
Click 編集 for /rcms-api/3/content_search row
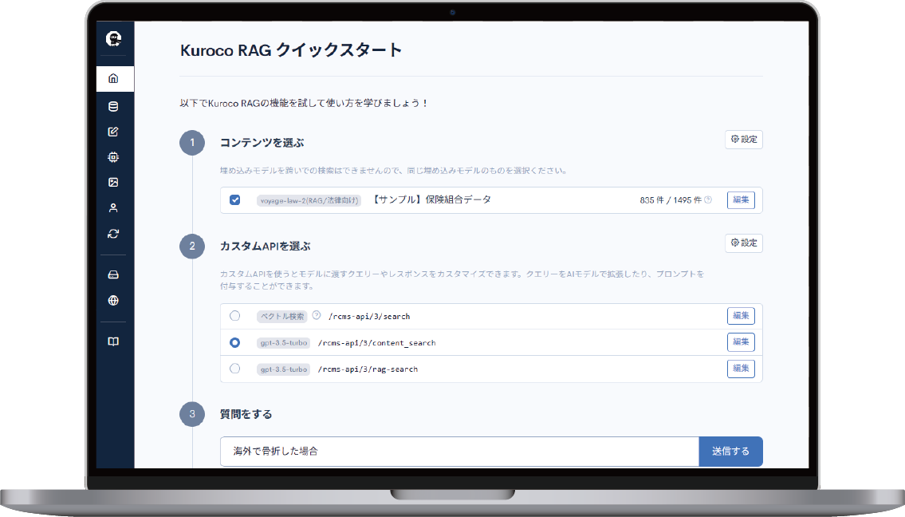(x=741, y=342)
